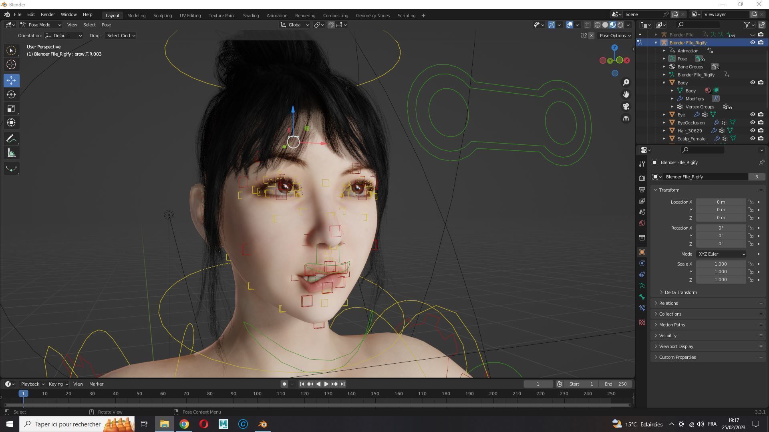Choose the Measure ruler tool
Viewport: 769px width, 432px height.
click(11, 153)
